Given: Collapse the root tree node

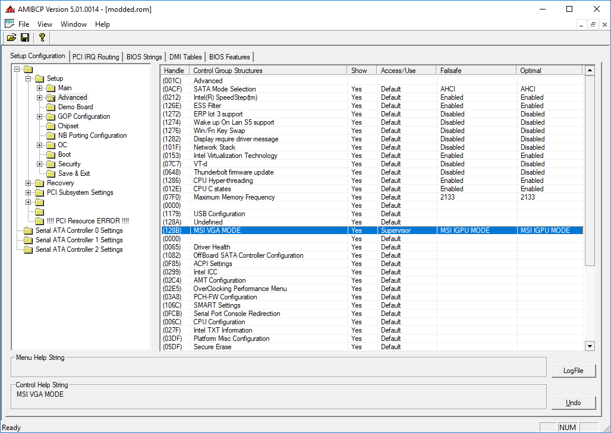Looking at the screenshot, I should [x=17, y=69].
